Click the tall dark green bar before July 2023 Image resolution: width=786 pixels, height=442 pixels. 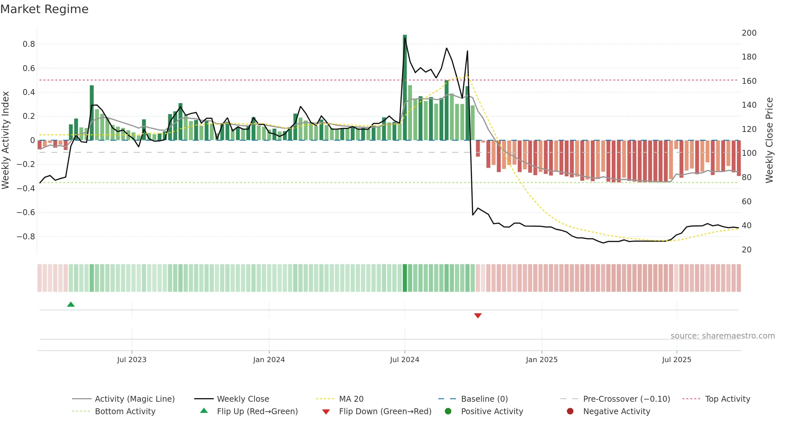(92, 113)
